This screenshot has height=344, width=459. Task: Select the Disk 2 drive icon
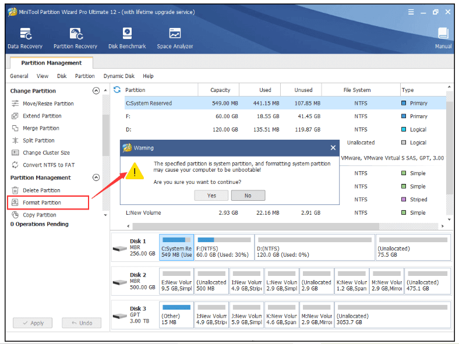pyautogui.click(x=120, y=282)
